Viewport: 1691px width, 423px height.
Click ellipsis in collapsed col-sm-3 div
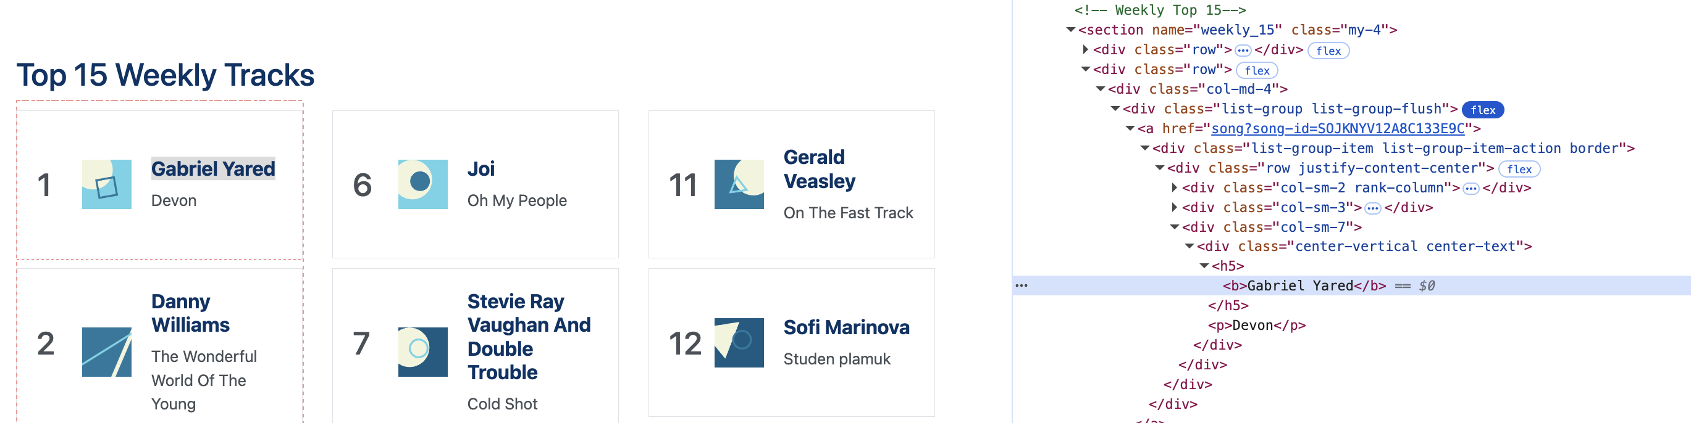[x=1372, y=208]
